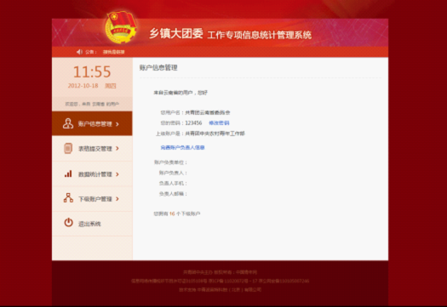This screenshot has width=447, height=307.
Task: Click the bar chart icon for 数据统计管理
Action: pos(68,173)
